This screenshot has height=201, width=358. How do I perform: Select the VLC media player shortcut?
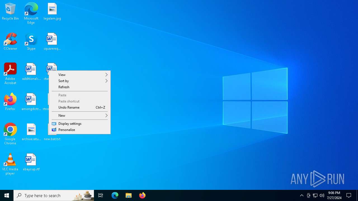coord(10,164)
